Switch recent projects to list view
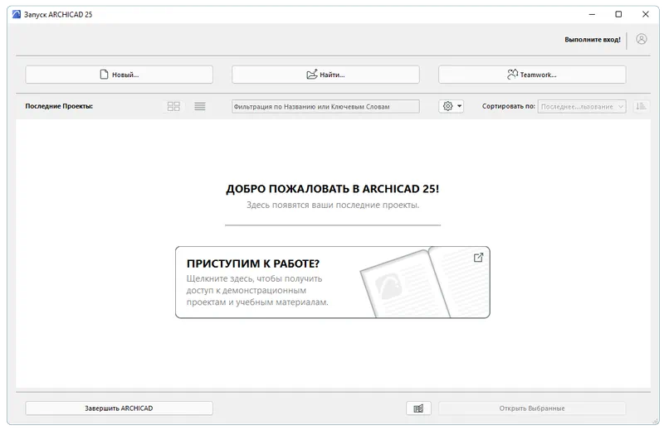This screenshot has height=430, width=664. point(200,106)
